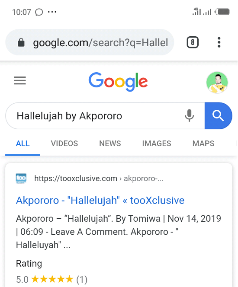
Task: Tap the Chrome address bar URL
Action: [100, 42]
